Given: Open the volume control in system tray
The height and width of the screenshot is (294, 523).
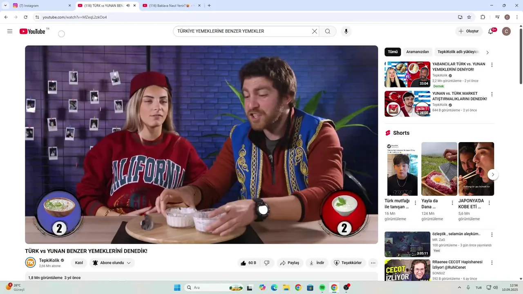Looking at the screenshot, I should coord(495,287).
